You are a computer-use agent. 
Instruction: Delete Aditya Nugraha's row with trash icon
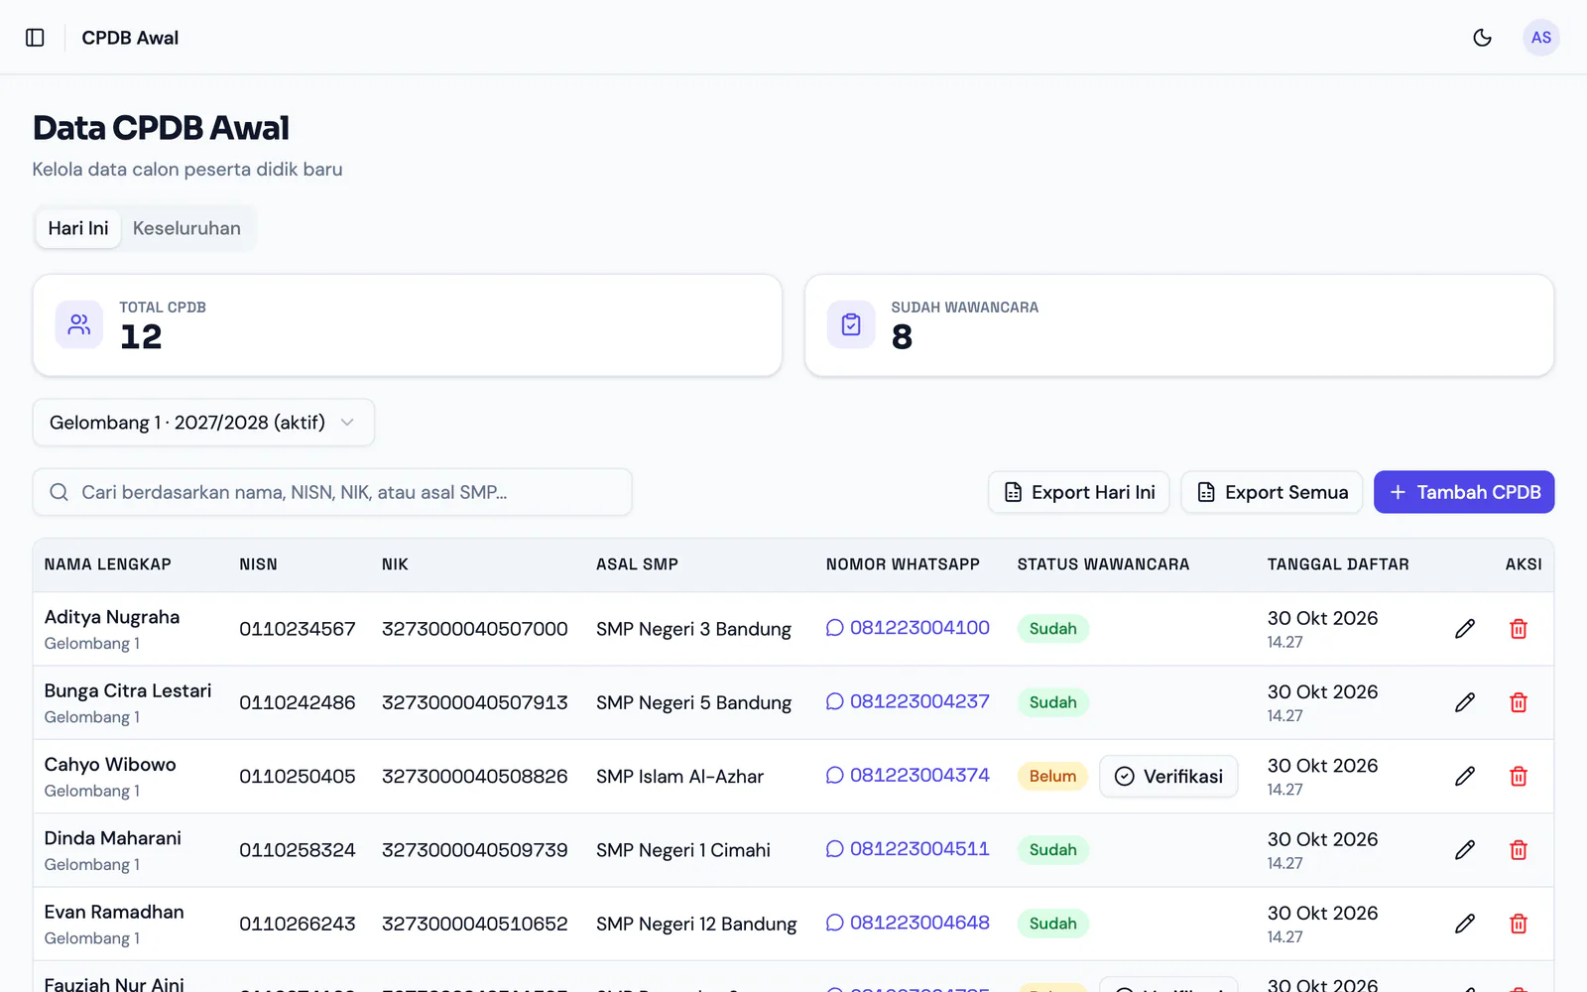pos(1519,629)
